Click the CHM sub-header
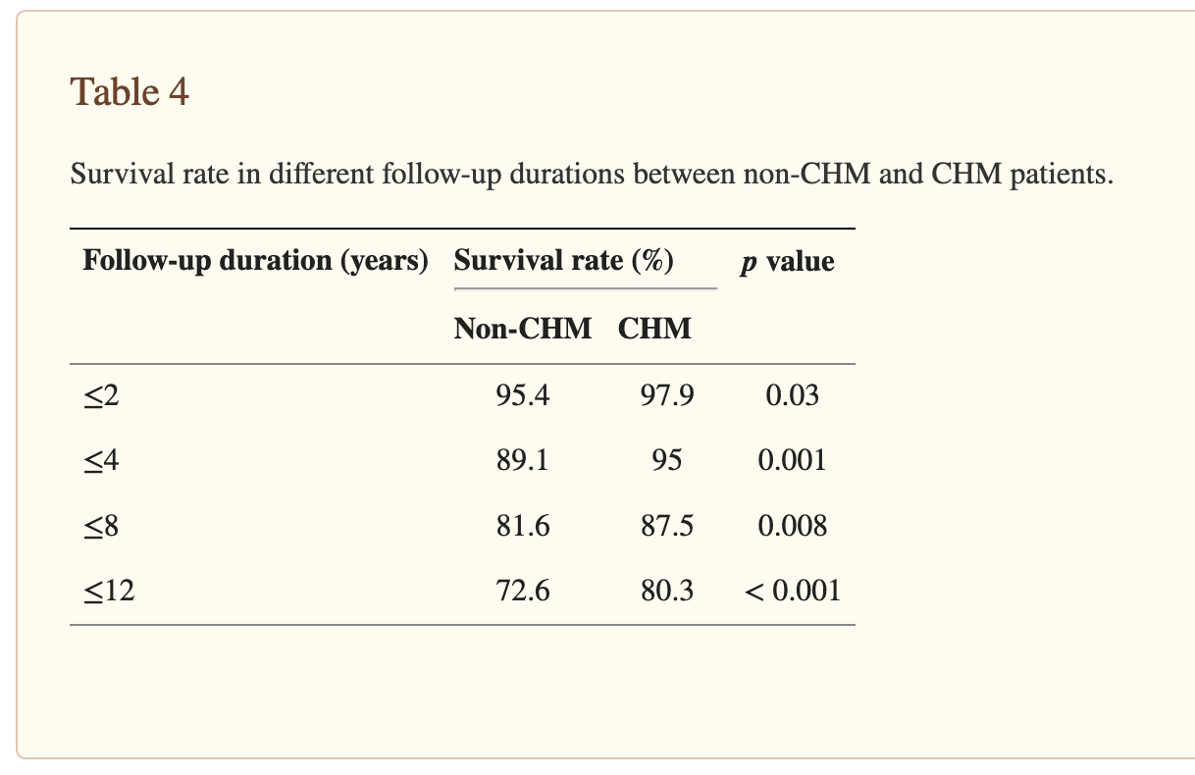Viewport: 1195px width, 775px height. (x=654, y=329)
